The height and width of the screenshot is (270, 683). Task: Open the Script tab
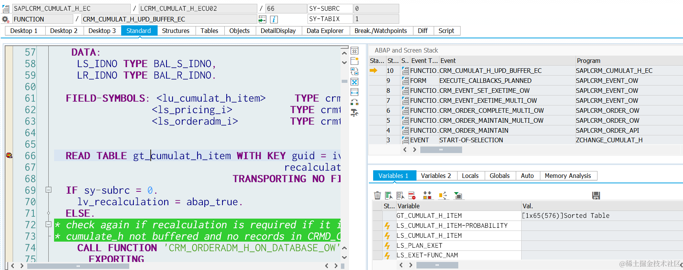pos(446,31)
